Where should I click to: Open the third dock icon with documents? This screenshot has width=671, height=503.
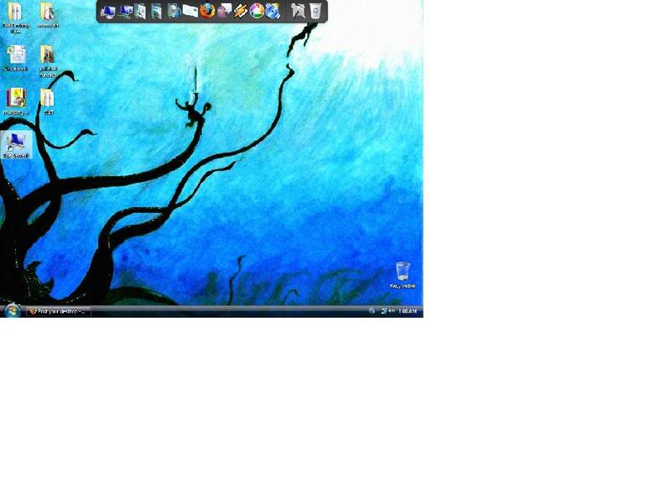point(140,11)
